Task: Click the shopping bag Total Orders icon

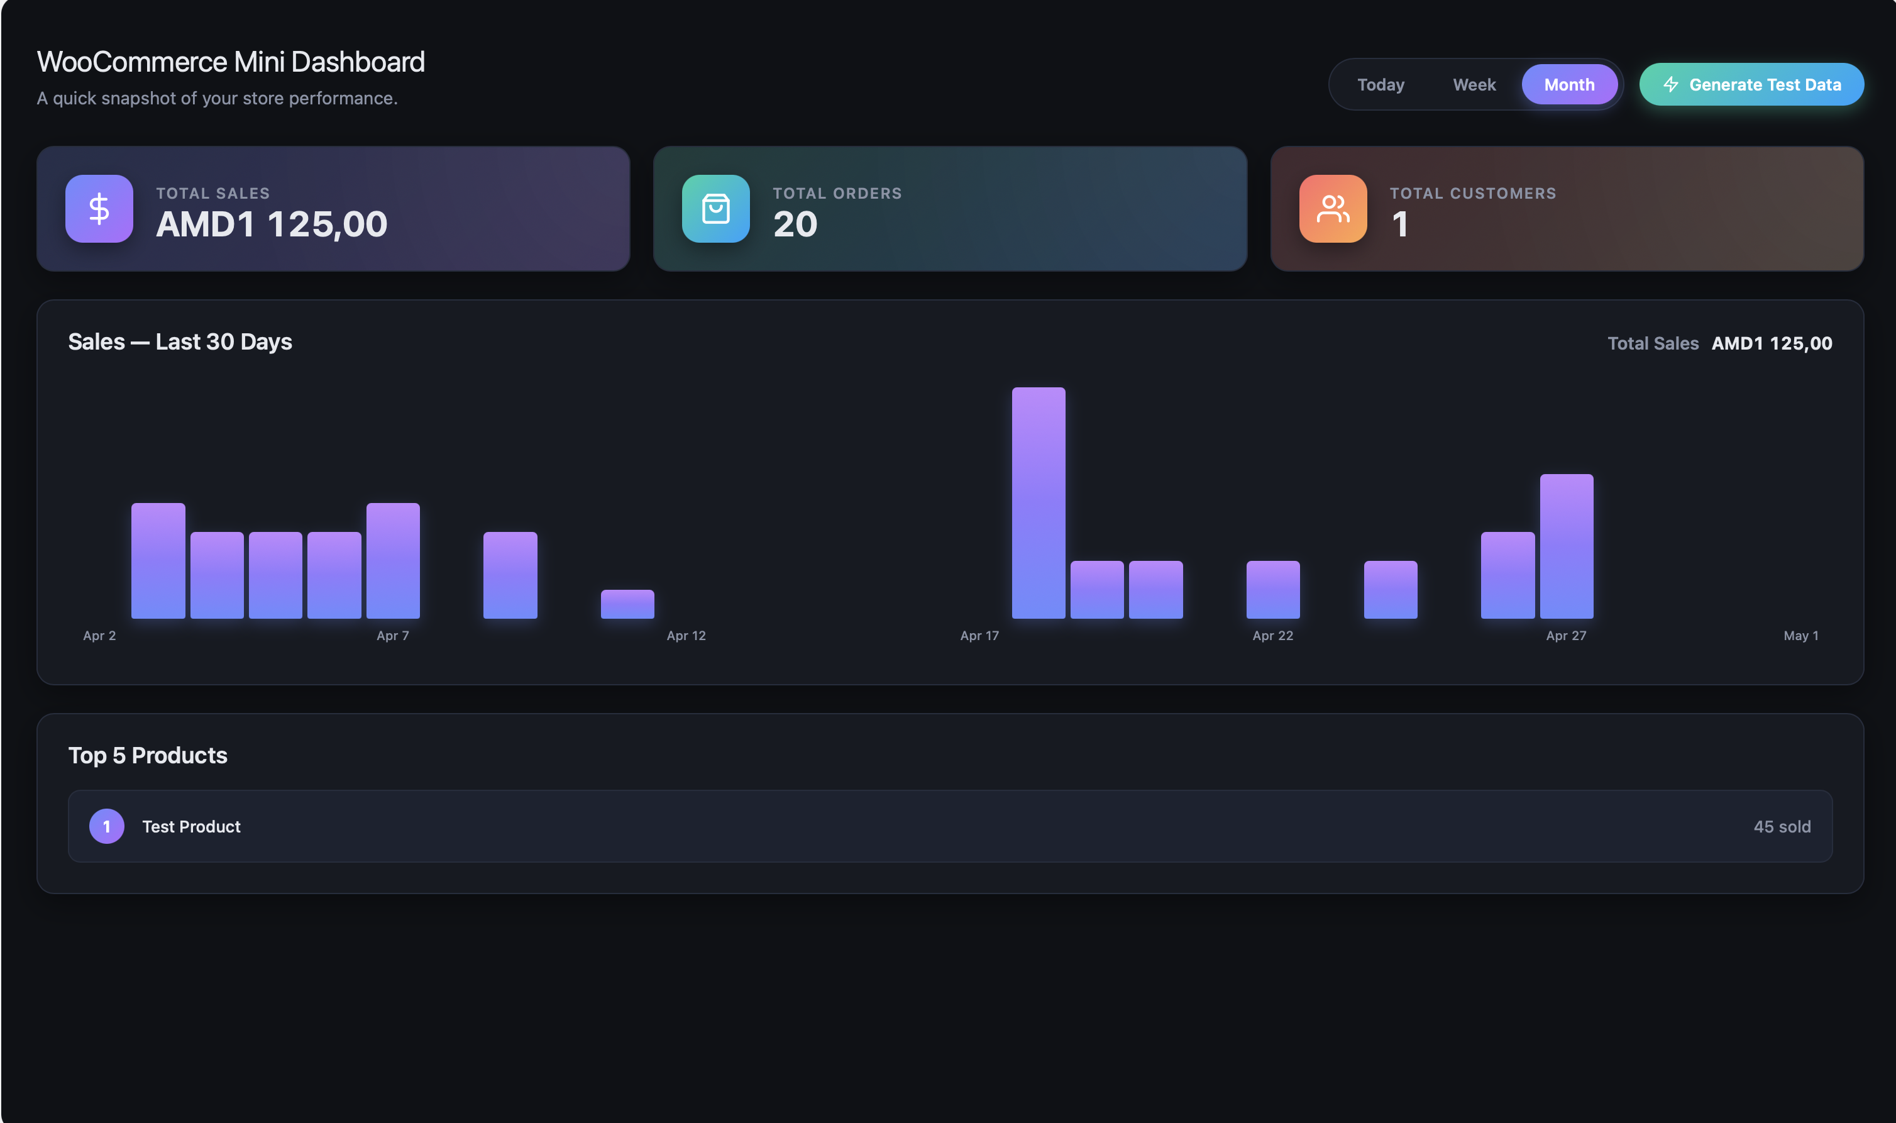Action: pos(716,209)
